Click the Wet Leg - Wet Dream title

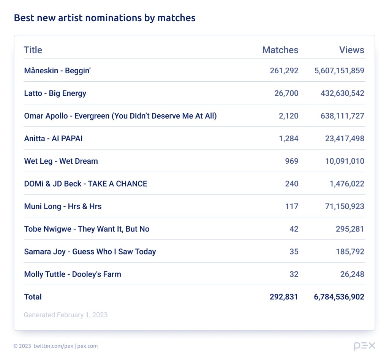pos(61,161)
